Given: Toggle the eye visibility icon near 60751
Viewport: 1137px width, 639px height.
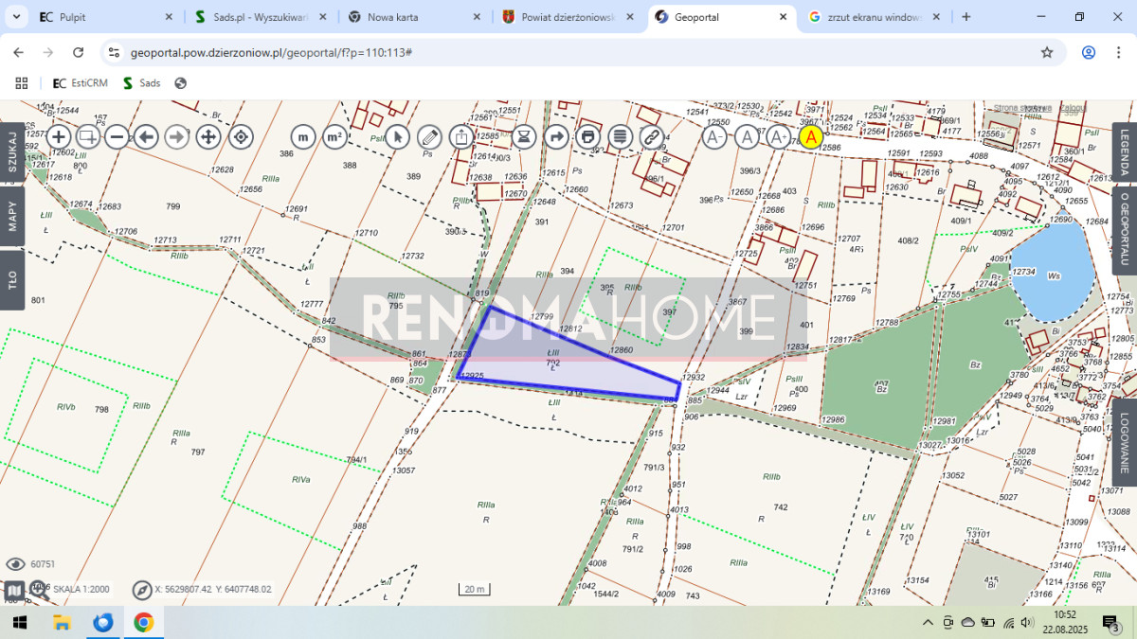Looking at the screenshot, I should (15, 564).
